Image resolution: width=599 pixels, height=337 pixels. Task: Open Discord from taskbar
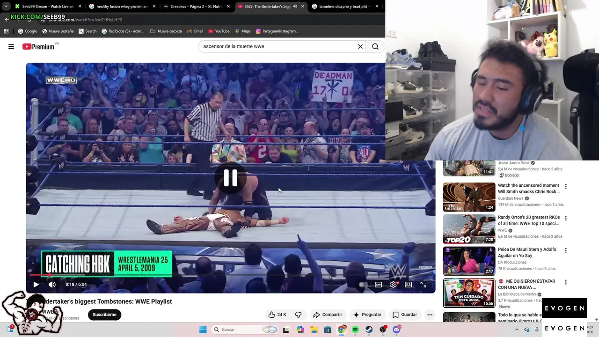pos(396,330)
